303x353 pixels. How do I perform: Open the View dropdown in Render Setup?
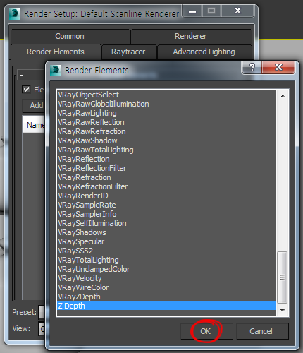[x=42, y=328]
